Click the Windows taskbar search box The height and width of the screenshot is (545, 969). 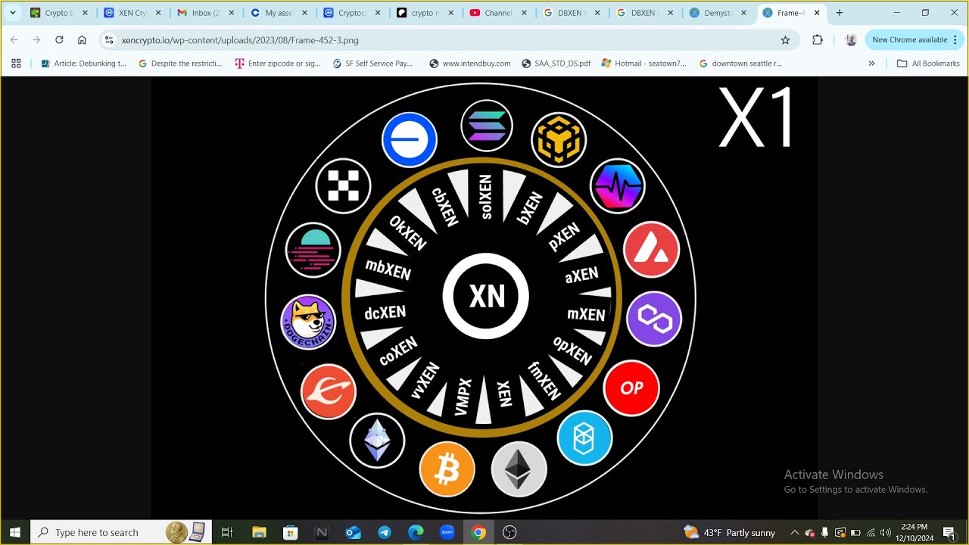click(120, 532)
